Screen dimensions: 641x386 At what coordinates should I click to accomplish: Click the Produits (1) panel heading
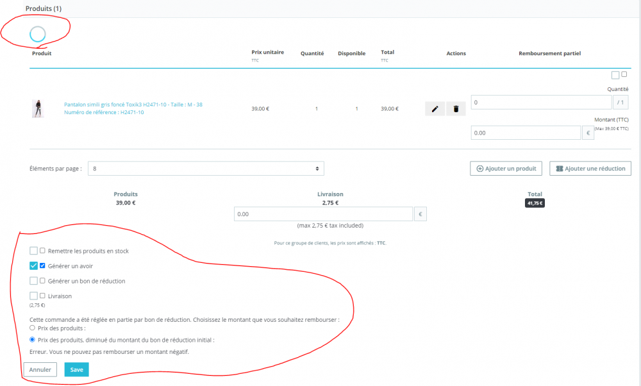point(44,8)
